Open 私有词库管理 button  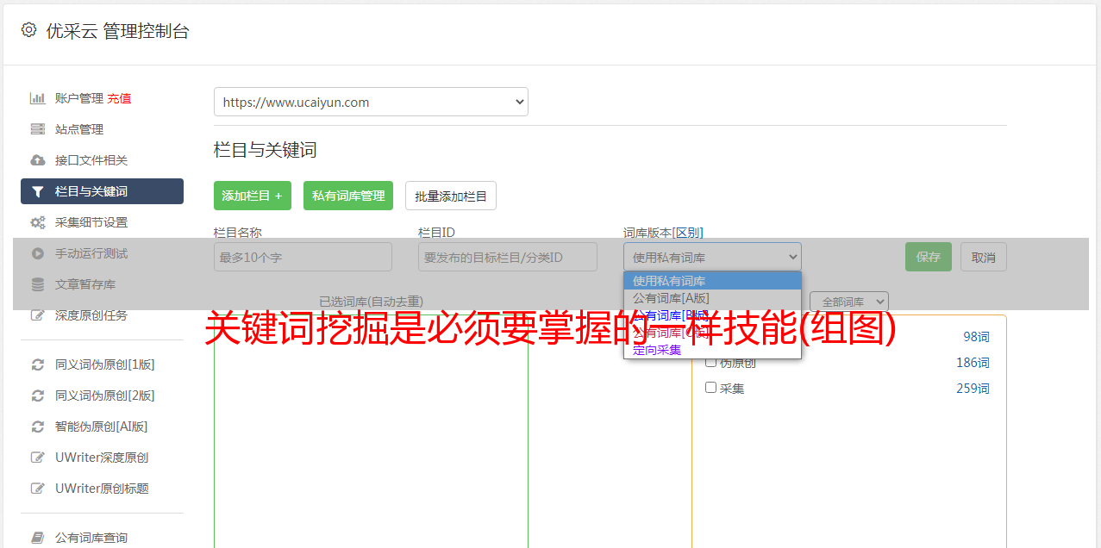click(x=348, y=196)
